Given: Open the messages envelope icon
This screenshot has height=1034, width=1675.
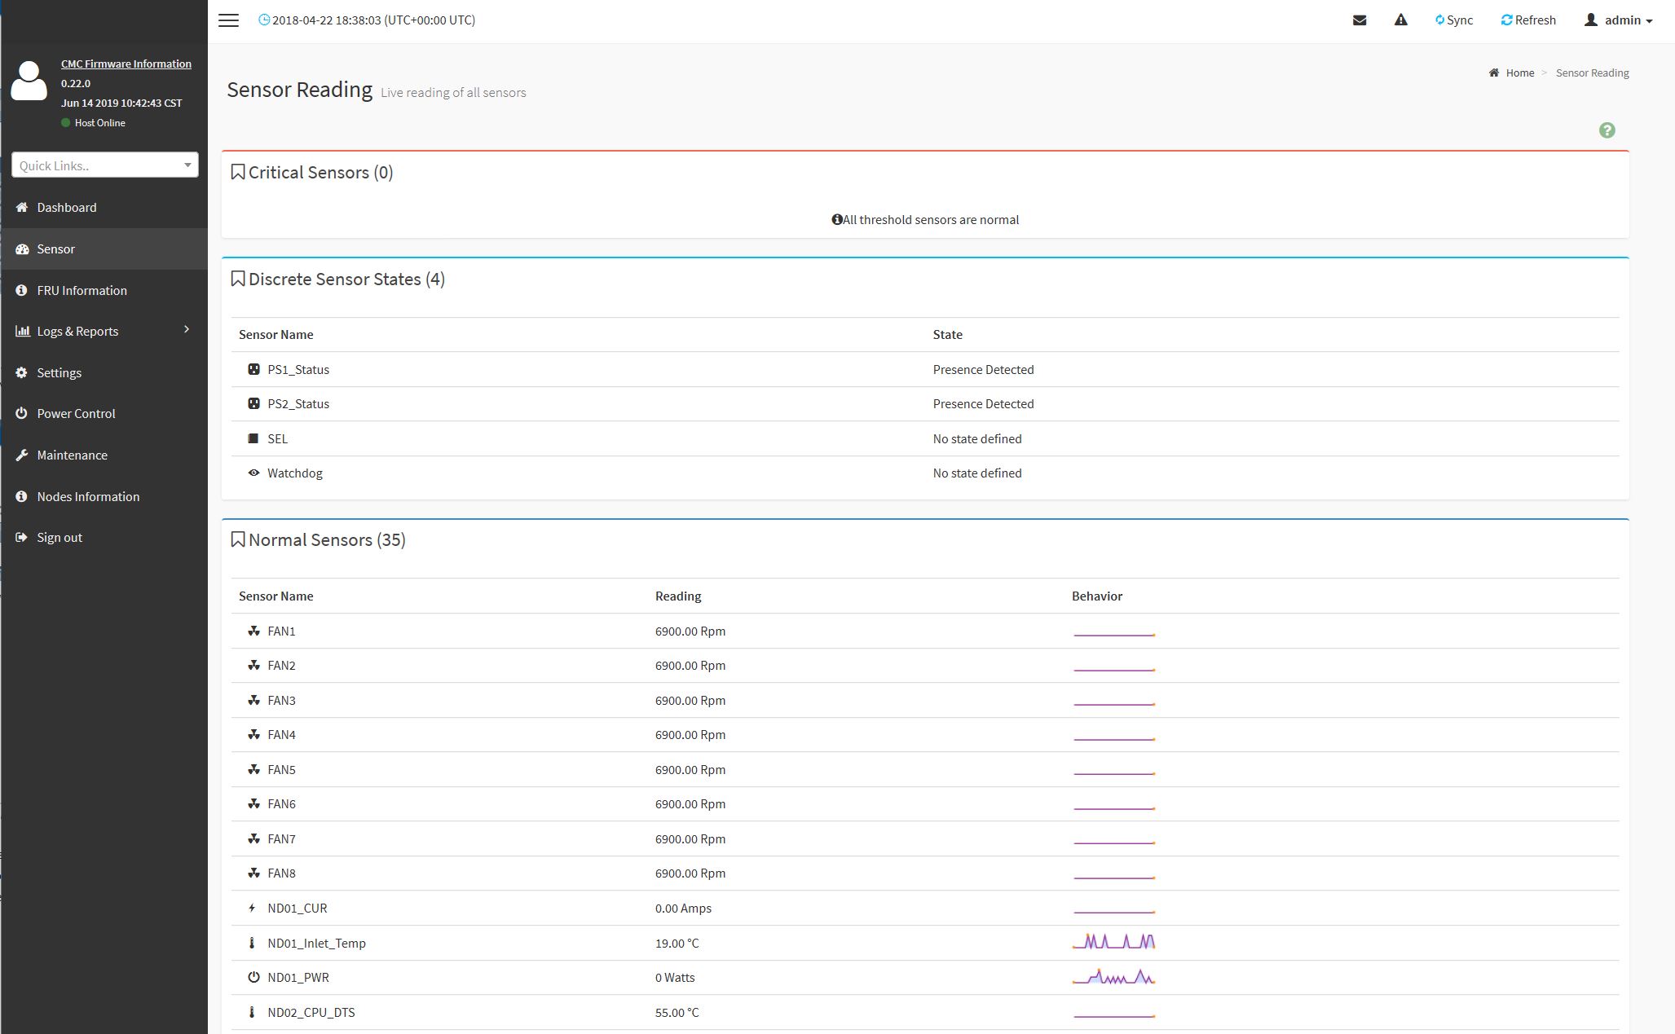Looking at the screenshot, I should pos(1359,20).
